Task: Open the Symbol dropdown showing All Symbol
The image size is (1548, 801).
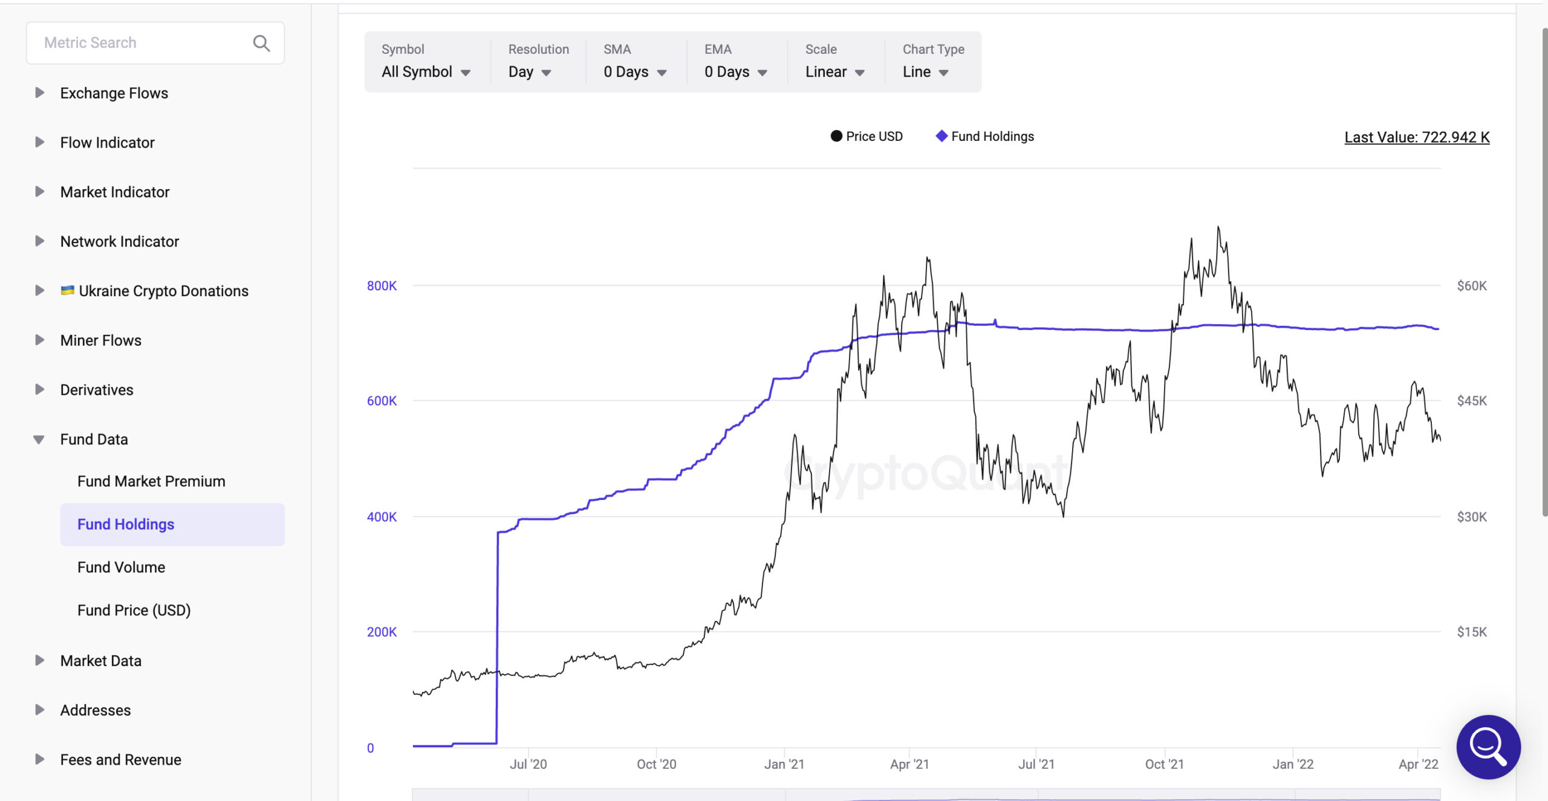Action: [426, 72]
